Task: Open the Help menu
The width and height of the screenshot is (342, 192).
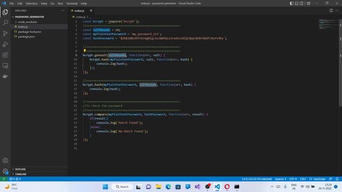Action: [84, 3]
